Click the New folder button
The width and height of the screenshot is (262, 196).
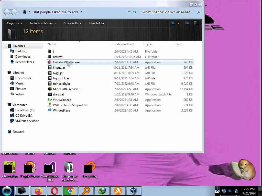(97, 23)
